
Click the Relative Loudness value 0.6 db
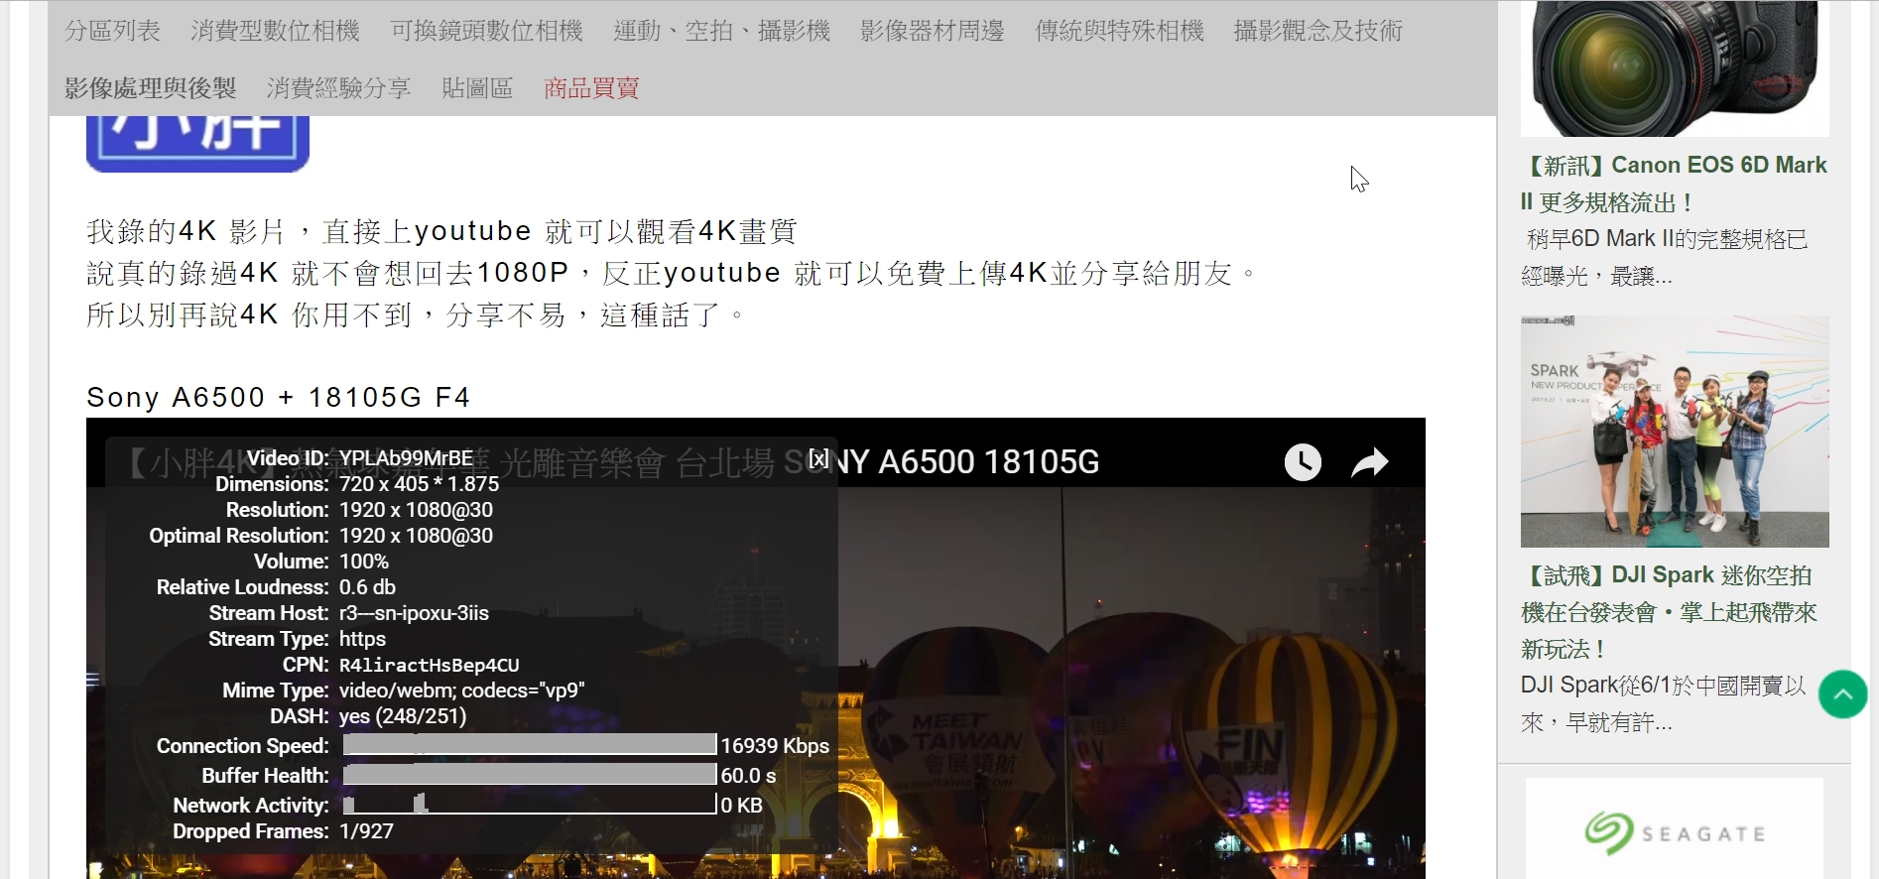click(x=367, y=587)
